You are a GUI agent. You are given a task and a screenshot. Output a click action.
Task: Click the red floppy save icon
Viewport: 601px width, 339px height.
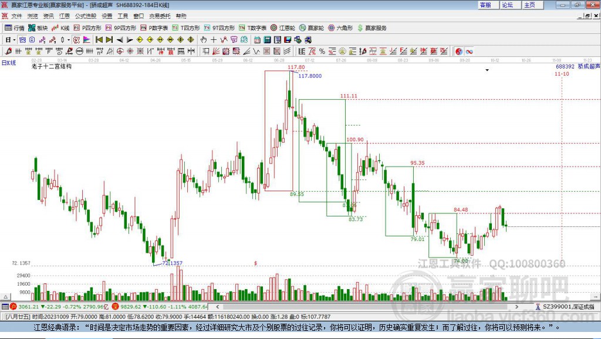pos(288,40)
